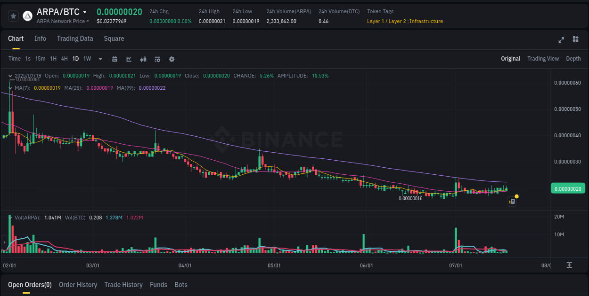Click the Infrastructure token tag
589x296 pixels.
[x=426, y=21]
